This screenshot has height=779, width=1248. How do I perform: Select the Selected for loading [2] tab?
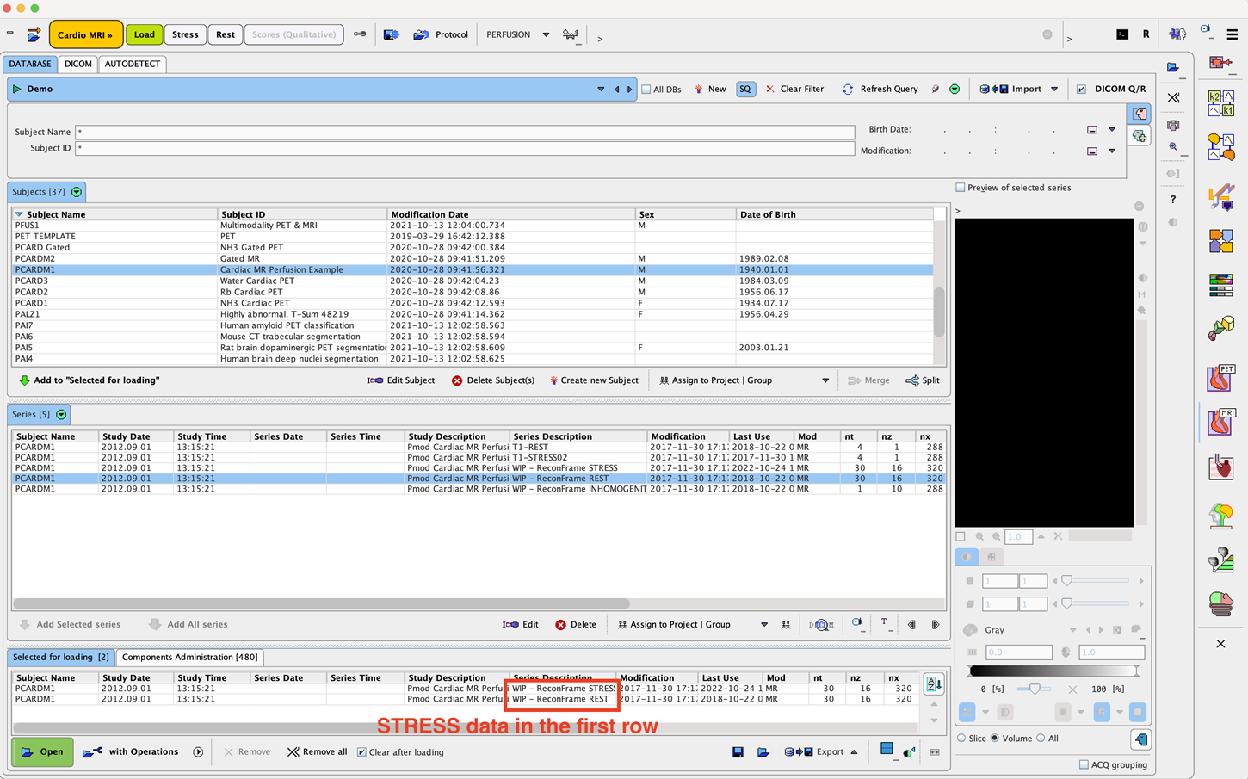[61, 657]
